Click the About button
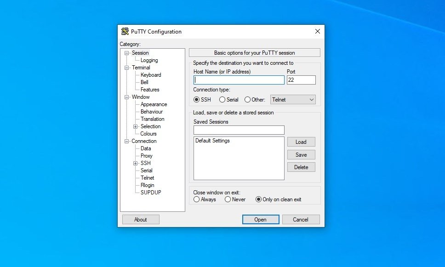Screen dimensions: 445x267 [141, 219]
